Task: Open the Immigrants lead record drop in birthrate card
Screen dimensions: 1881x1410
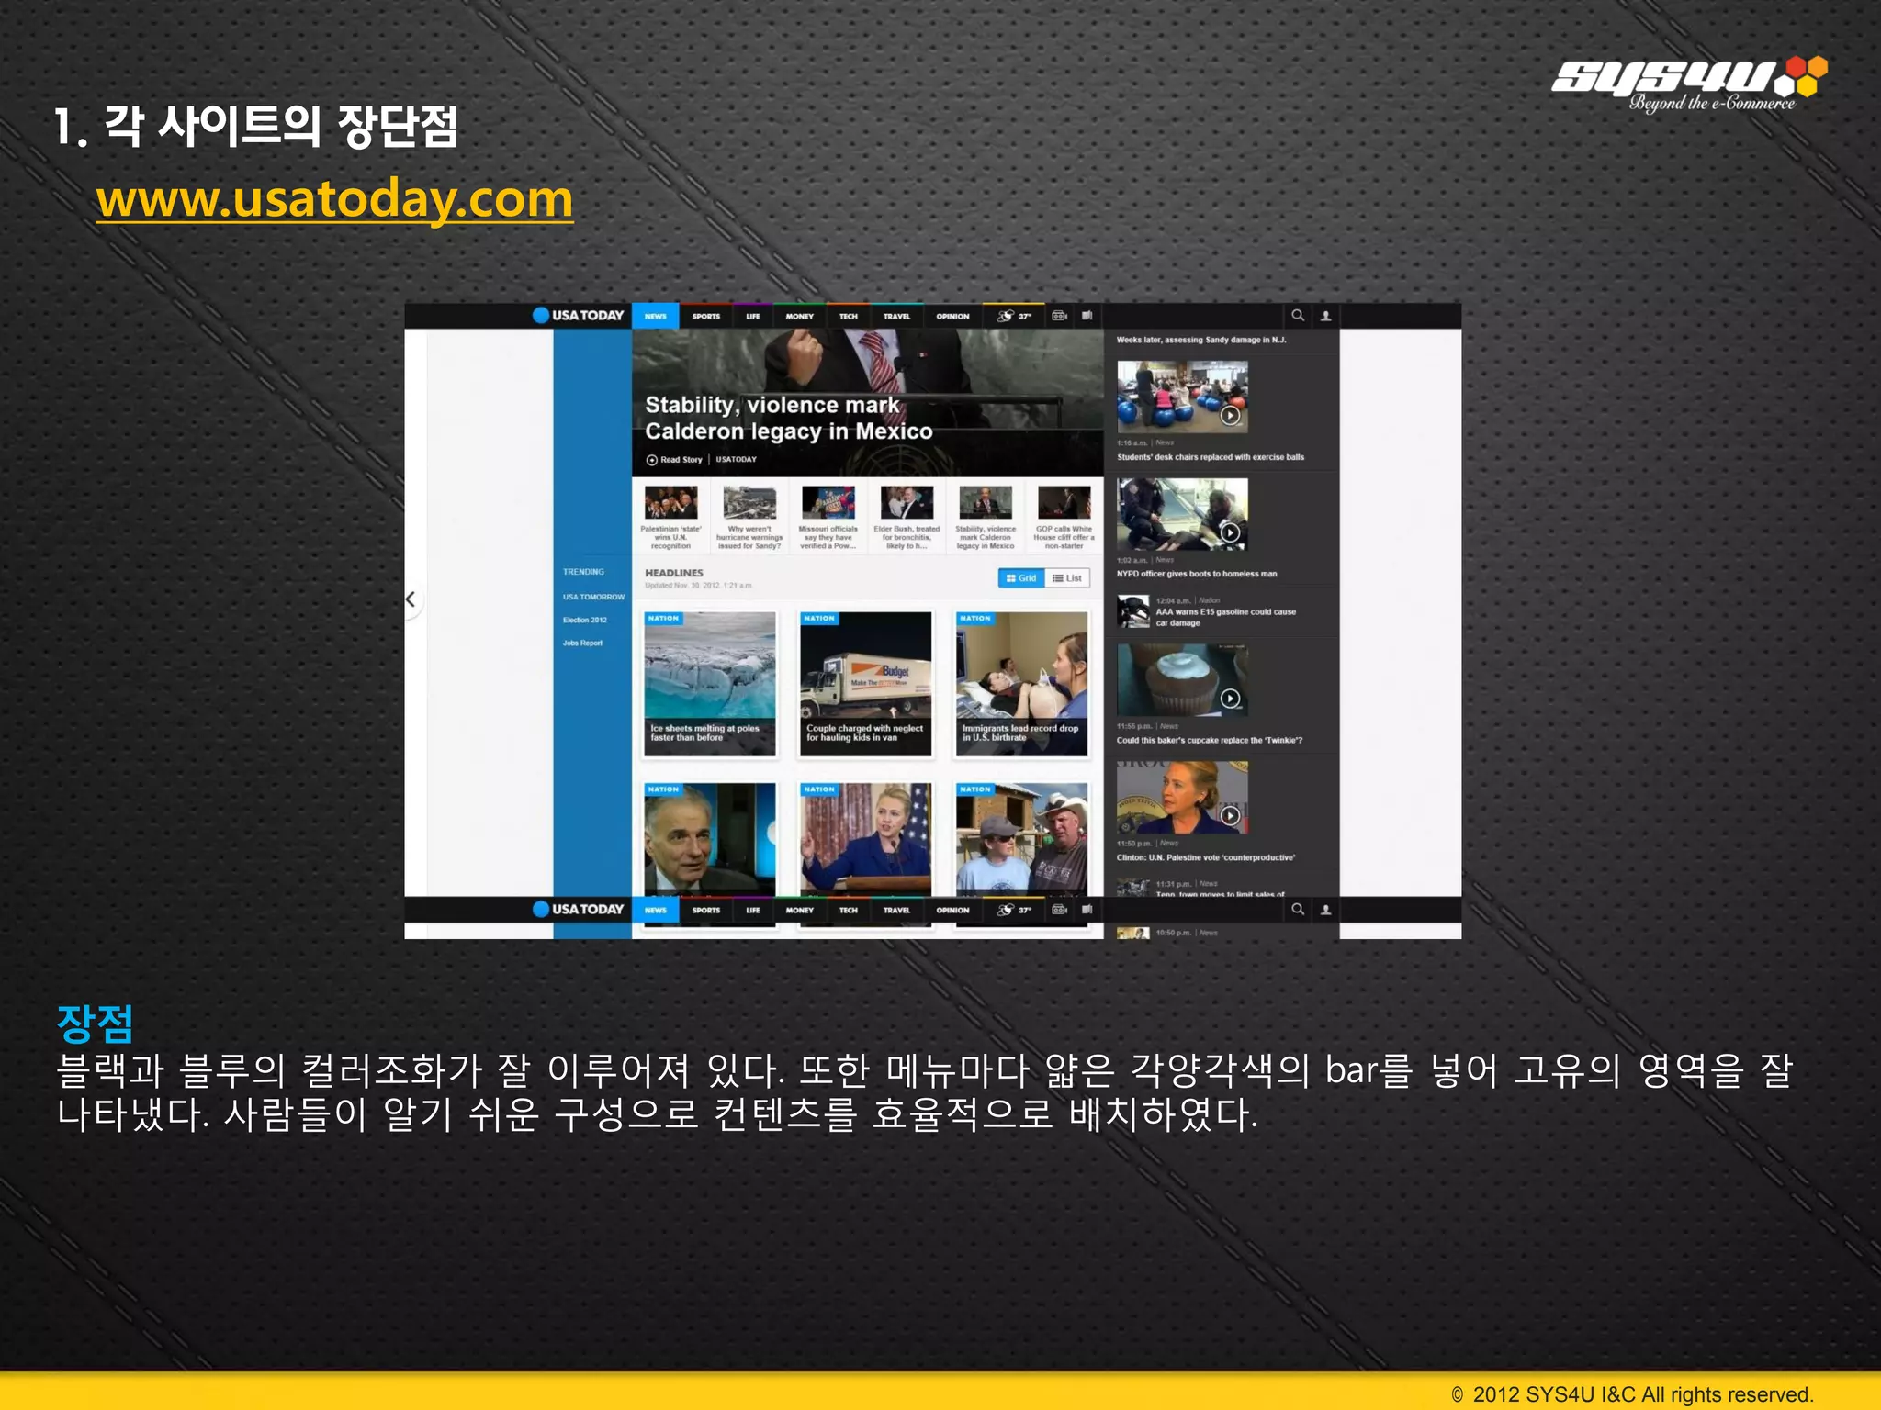Action: pos(1022,684)
